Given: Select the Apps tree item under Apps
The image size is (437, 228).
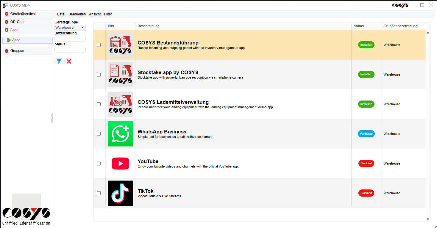Looking at the screenshot, I should tap(27, 40).
